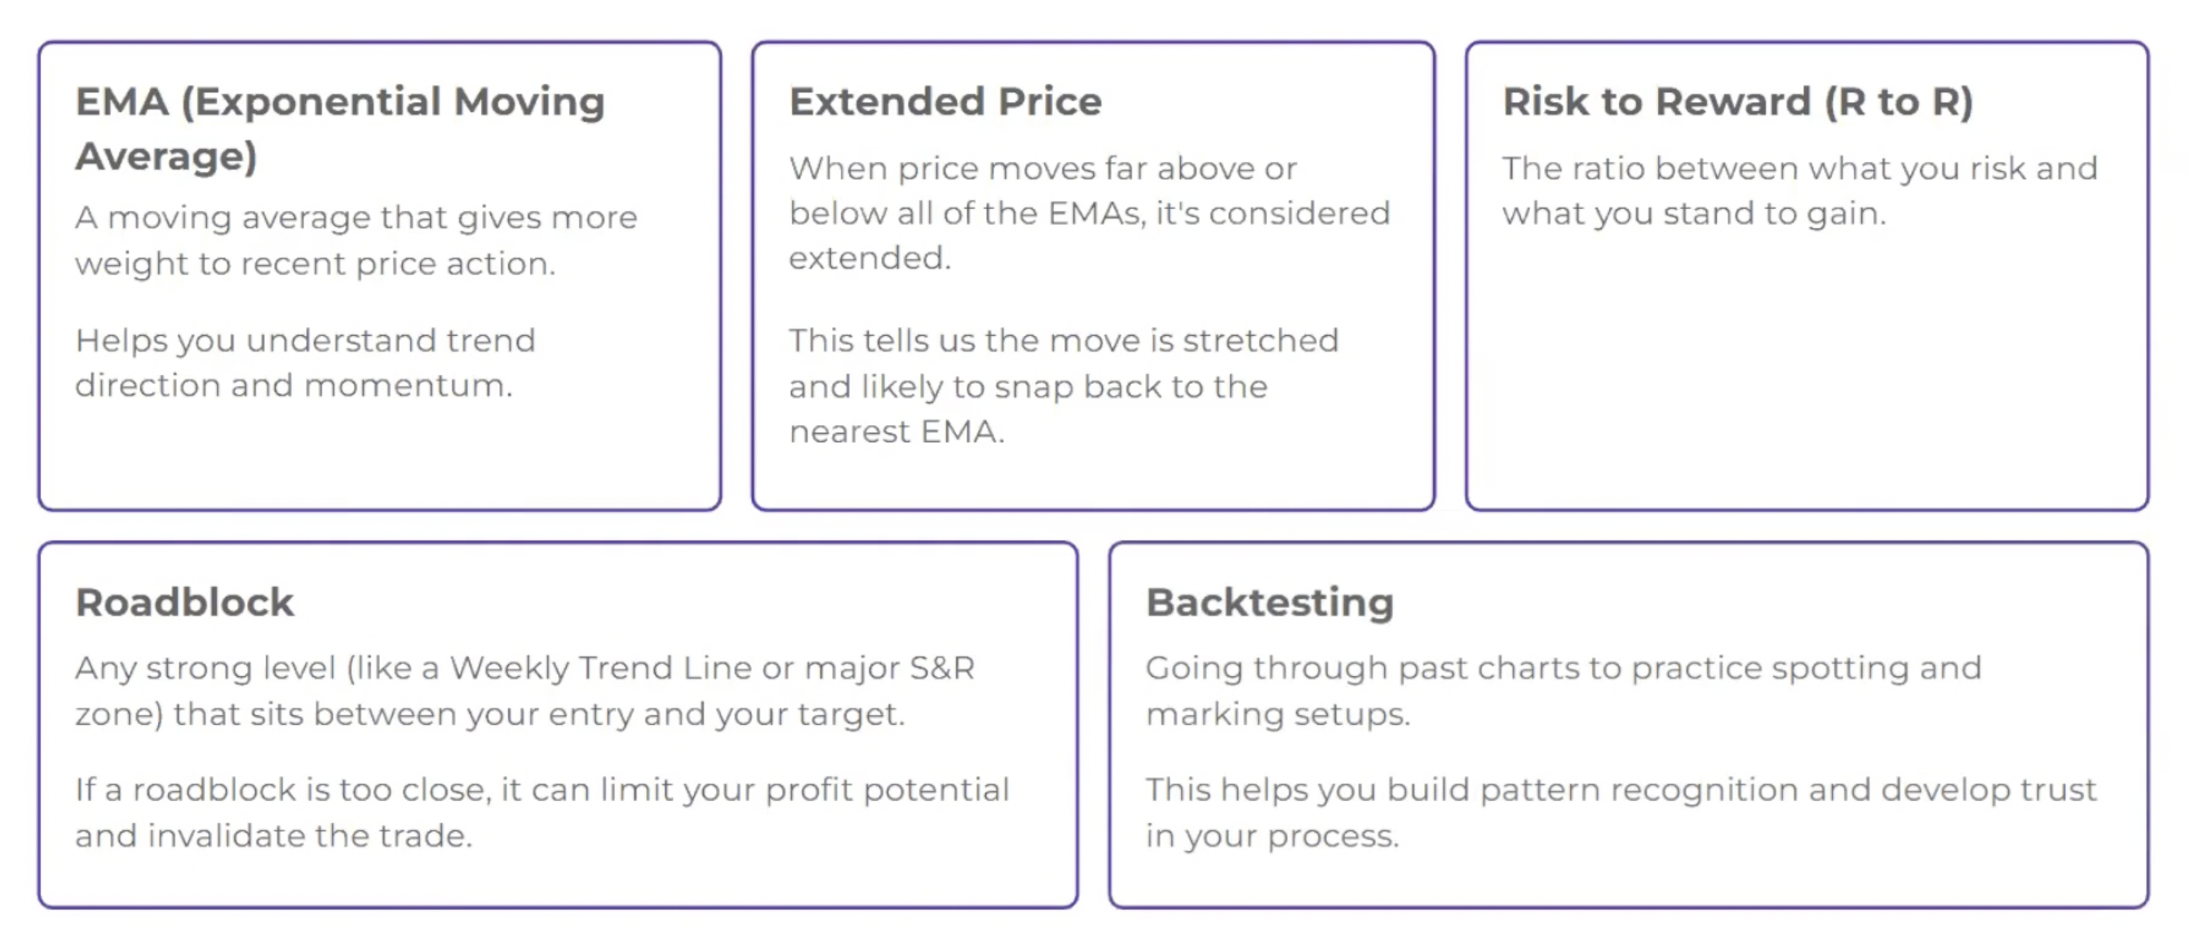Click the EMA (Exponential Moving Average) heading
The image size is (2194, 946).
pyautogui.click(x=340, y=128)
